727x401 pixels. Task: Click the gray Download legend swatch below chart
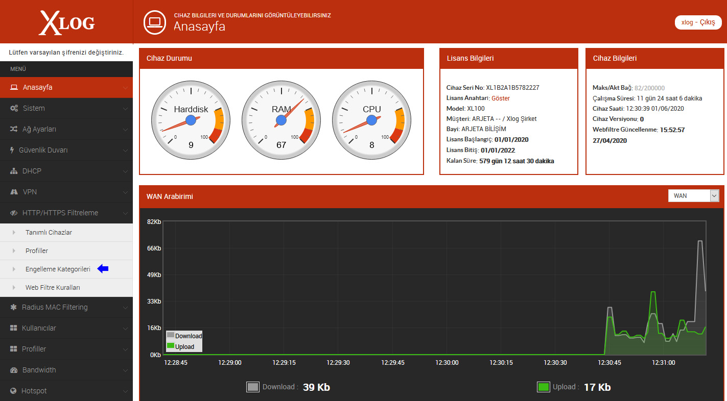(253, 387)
